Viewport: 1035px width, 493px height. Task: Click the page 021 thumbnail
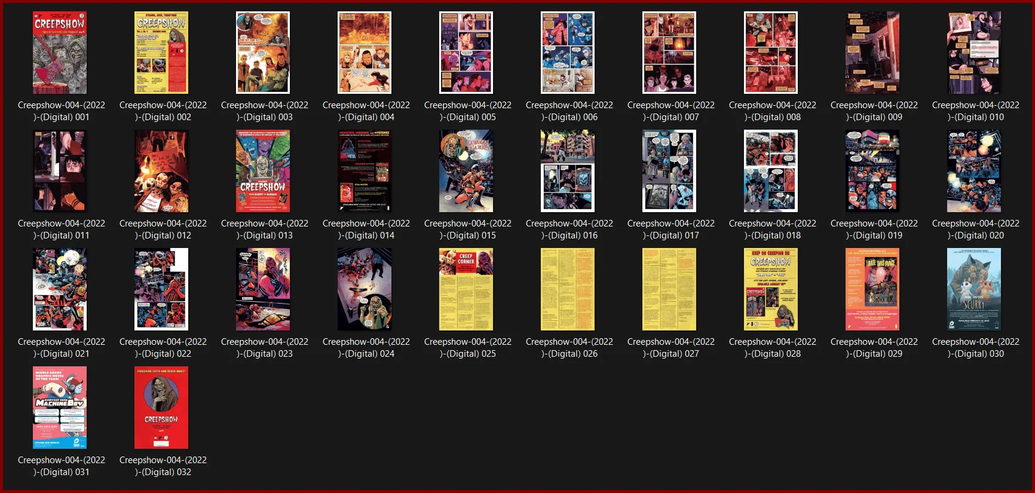(60, 289)
